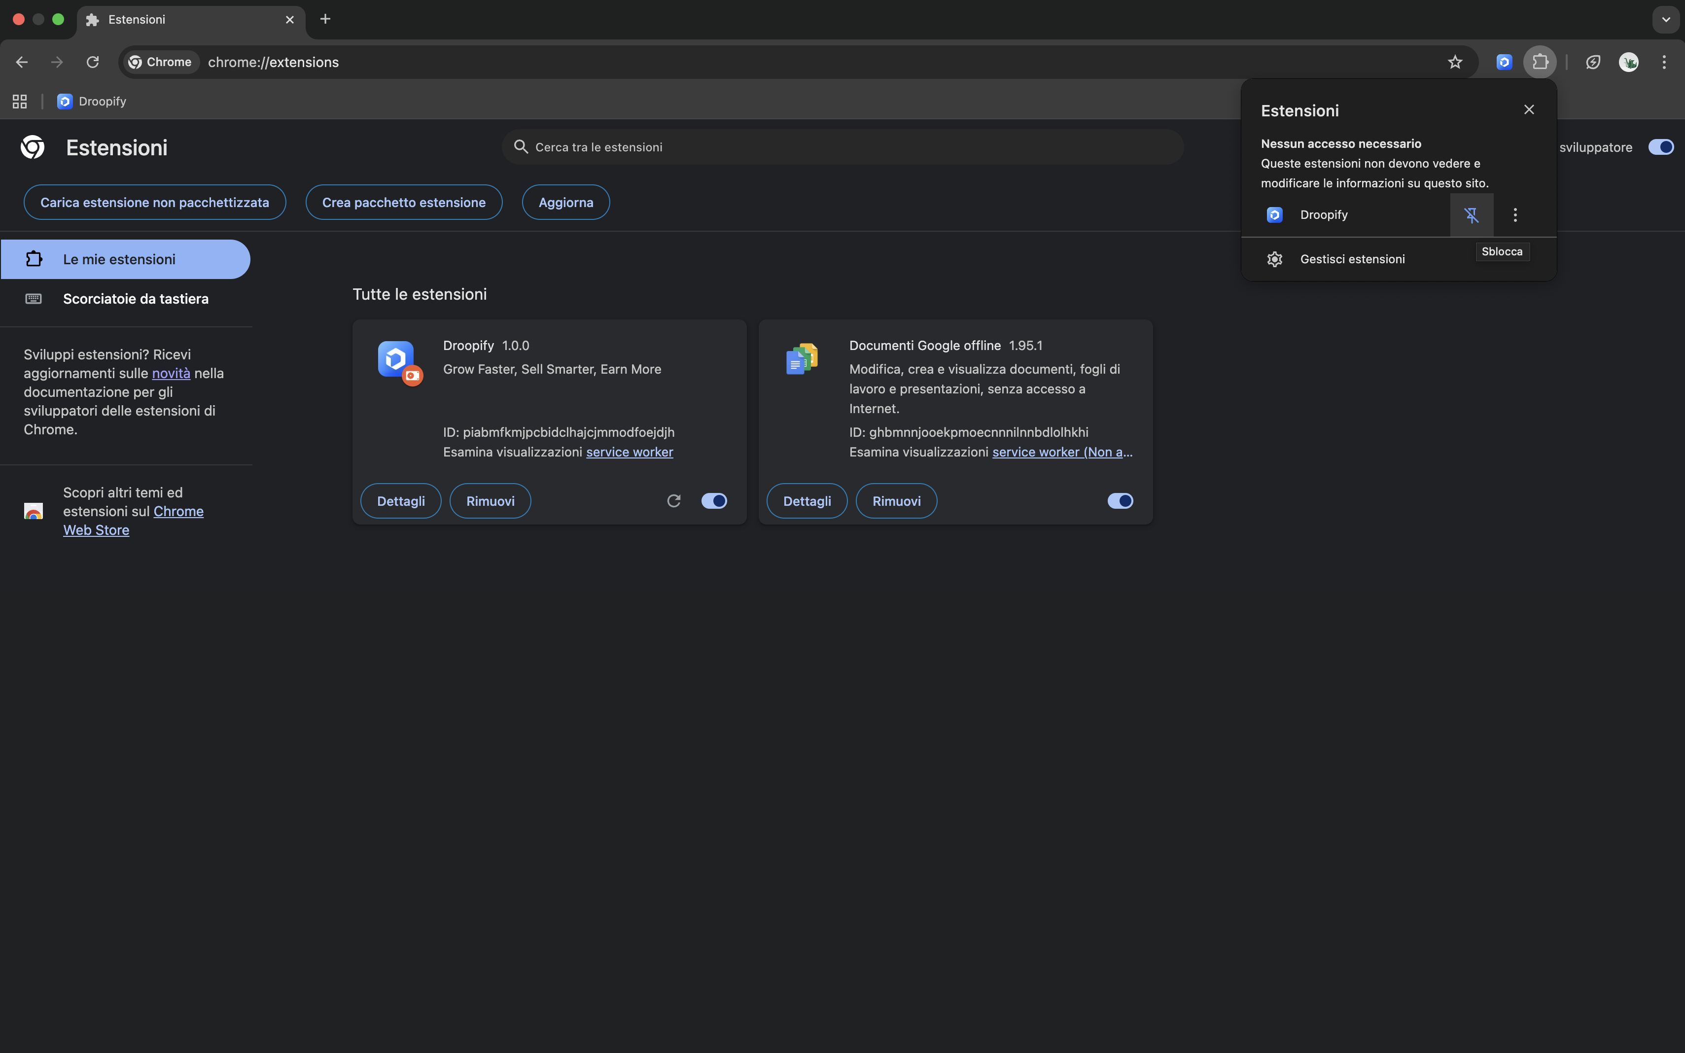Open the tab search dropdown chevron
1685x1053 pixels.
(x=1665, y=20)
